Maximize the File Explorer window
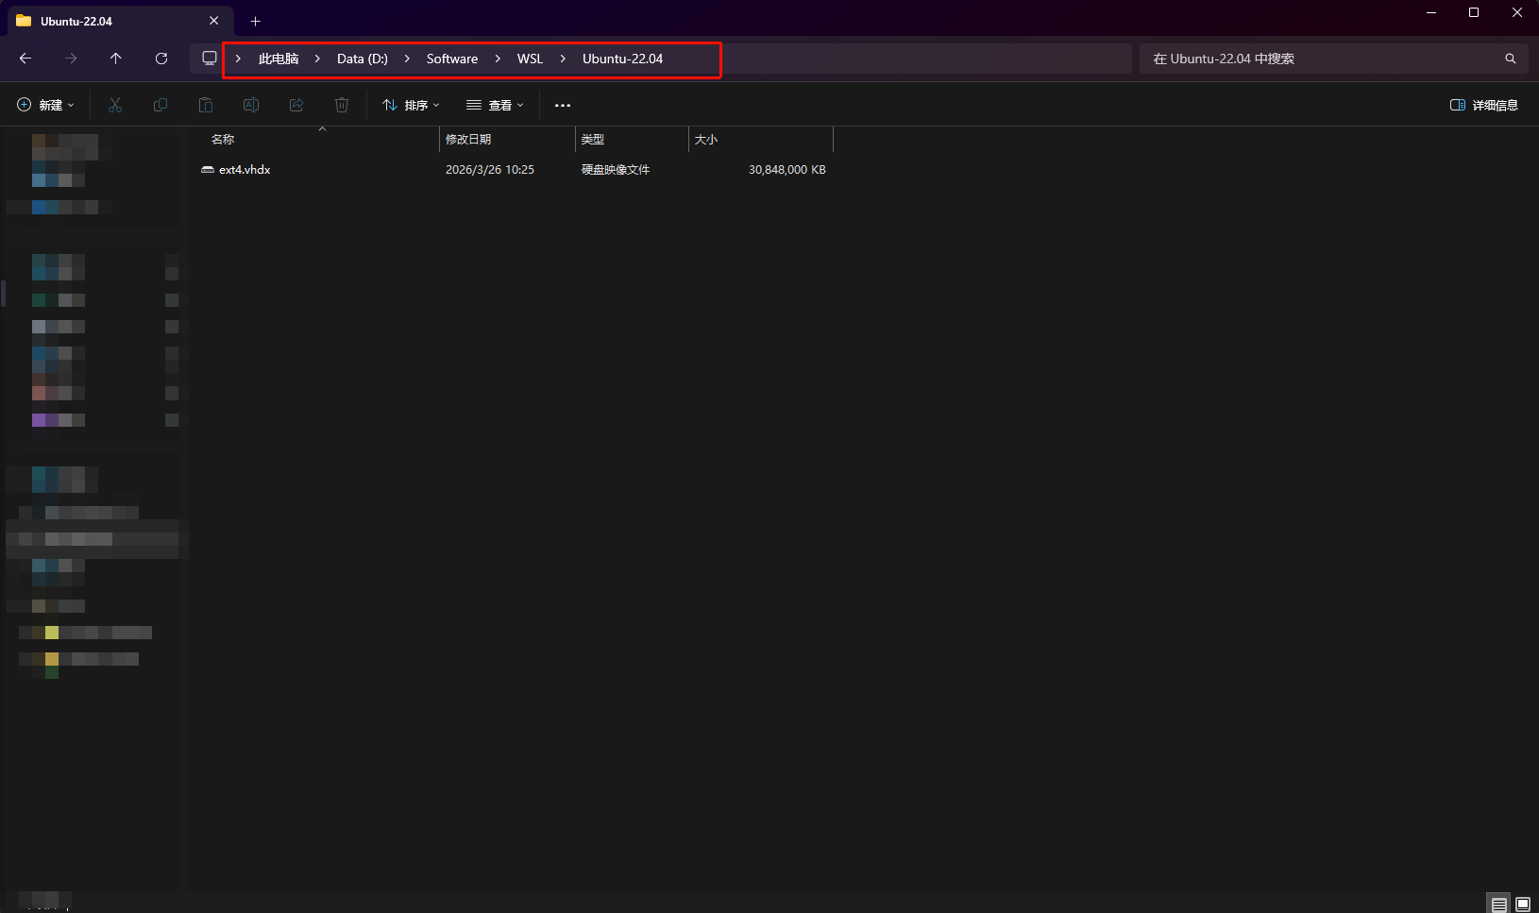Image resolution: width=1539 pixels, height=913 pixels. tap(1474, 12)
